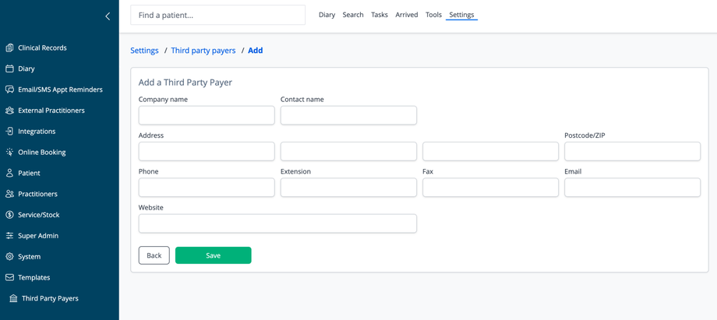Click the System gear icon
Image resolution: width=717 pixels, height=320 pixels.
(9, 256)
